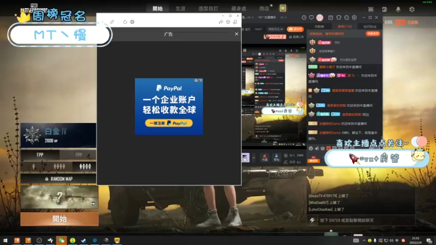The image size is (436, 245).
Task: Click the PayPal 一键注册 button
Action: pyautogui.click(x=169, y=123)
